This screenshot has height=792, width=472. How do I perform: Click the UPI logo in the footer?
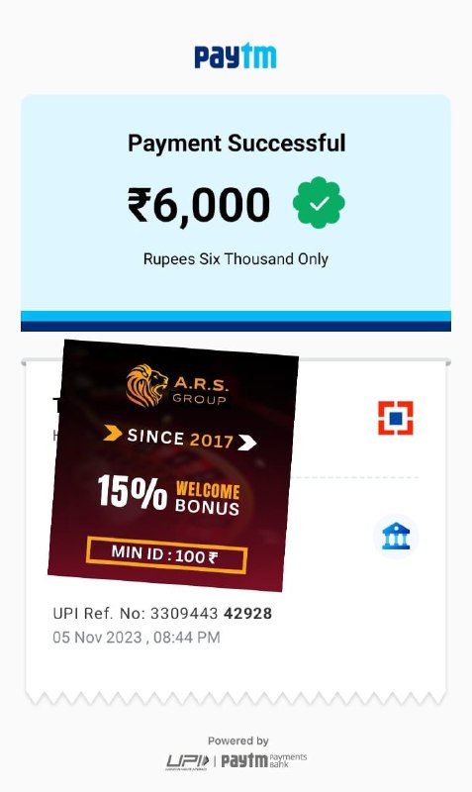click(187, 761)
